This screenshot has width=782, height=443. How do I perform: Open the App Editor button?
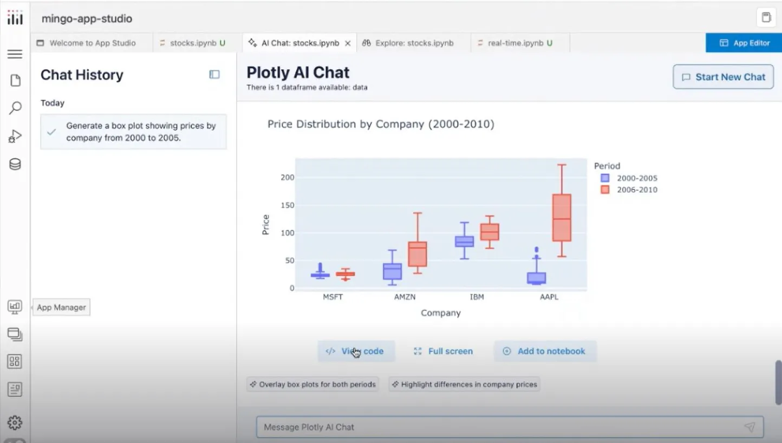(744, 43)
